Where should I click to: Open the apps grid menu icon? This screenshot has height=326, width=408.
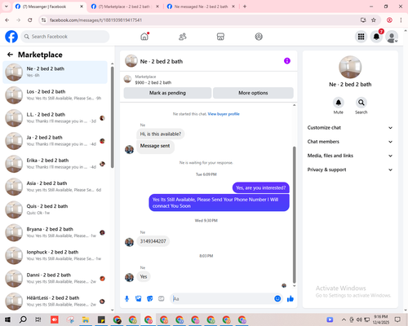[x=361, y=37]
